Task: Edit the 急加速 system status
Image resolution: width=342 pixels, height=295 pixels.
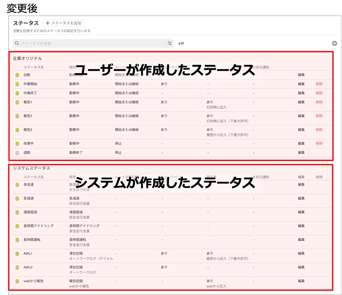Action: [301, 185]
